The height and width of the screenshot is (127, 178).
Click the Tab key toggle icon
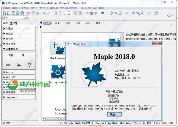(x=149, y=13)
